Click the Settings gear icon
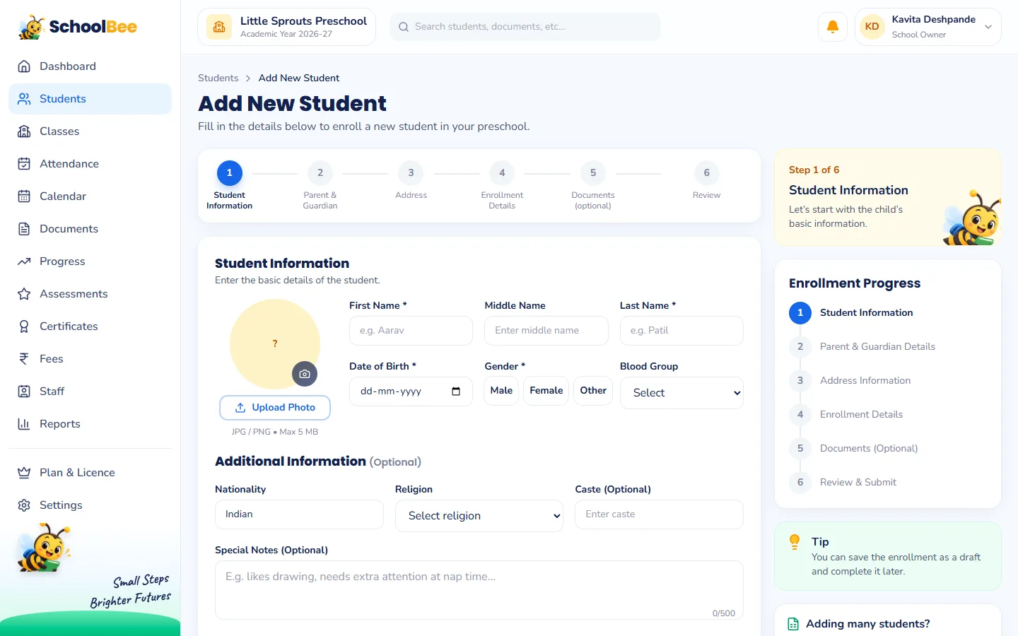Screen dimensions: 1018x636 click(x=24, y=505)
